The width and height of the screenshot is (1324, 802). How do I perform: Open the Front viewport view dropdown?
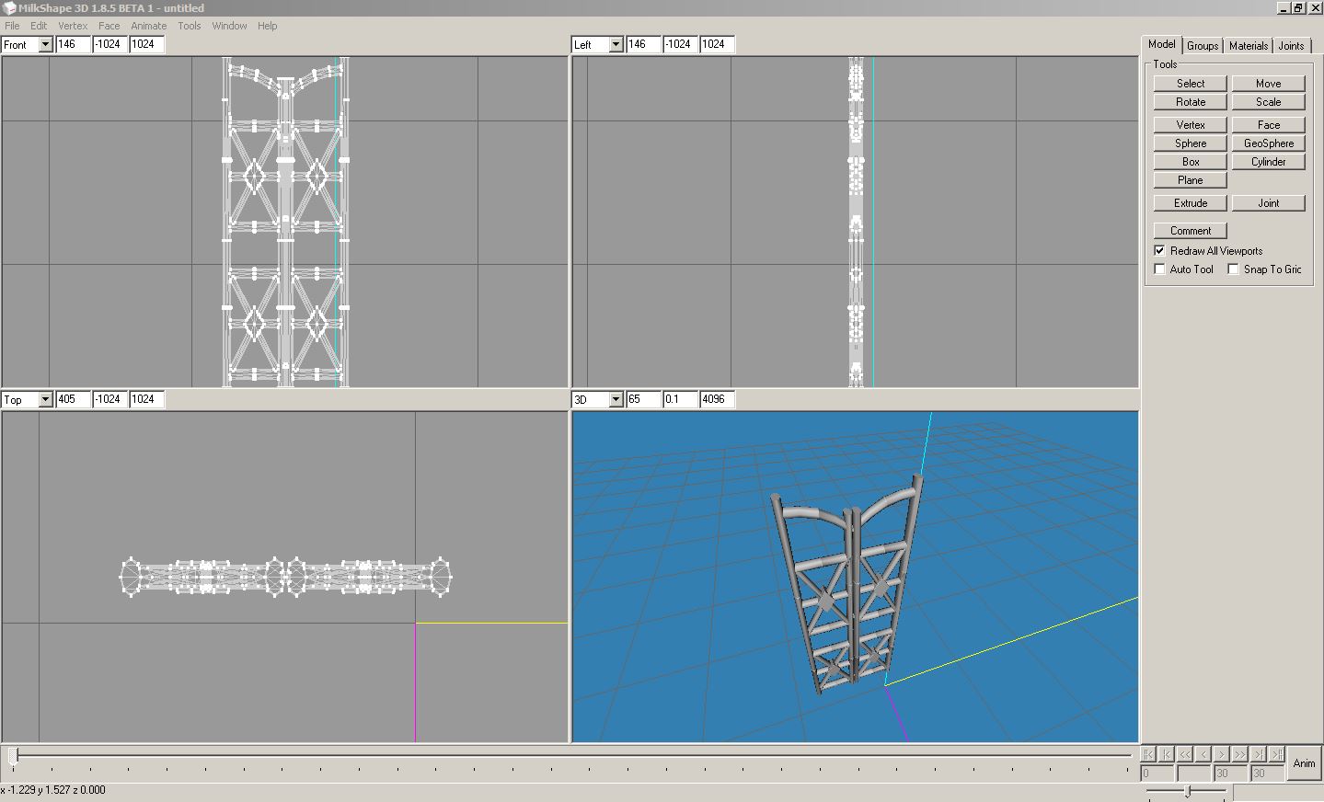(45, 44)
